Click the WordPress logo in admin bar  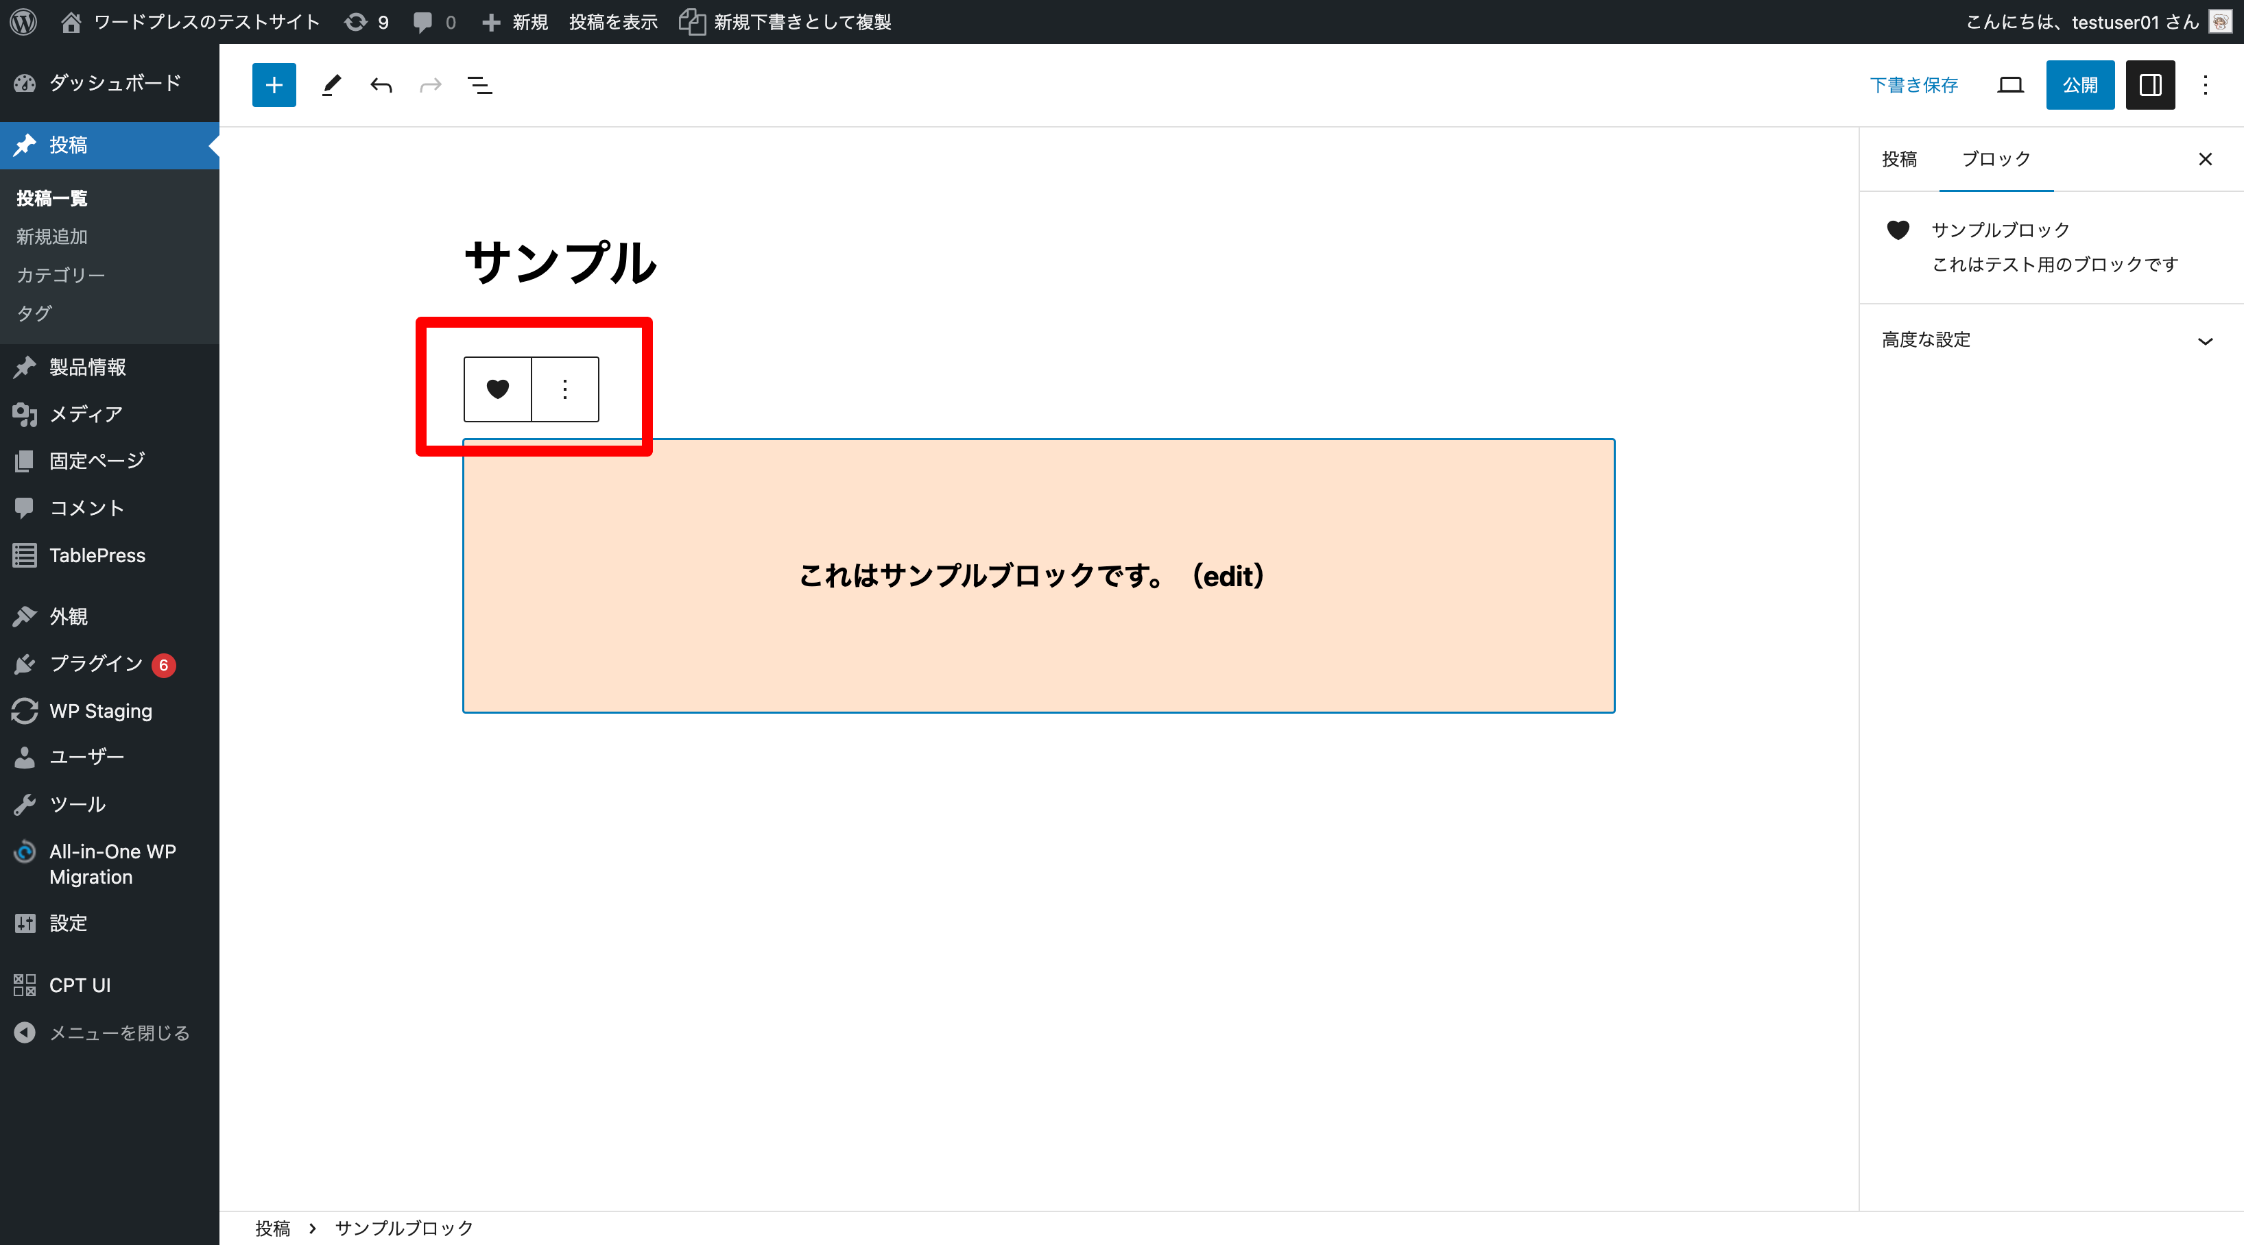coord(23,22)
